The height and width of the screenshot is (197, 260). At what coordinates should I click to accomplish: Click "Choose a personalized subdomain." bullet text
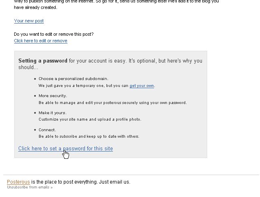click(74, 79)
